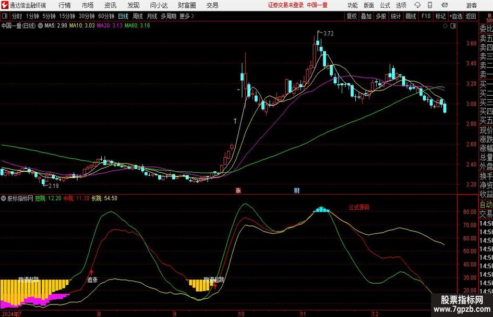Viewport: 493px width, 317px height.
Task: Open the main chart indicator settings arrow
Action: pyautogui.click(x=40, y=26)
